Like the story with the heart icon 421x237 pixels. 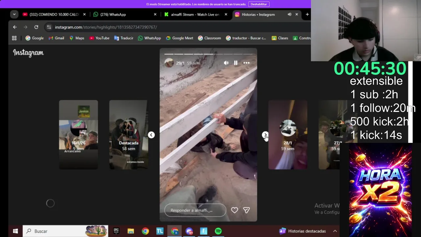(x=235, y=210)
